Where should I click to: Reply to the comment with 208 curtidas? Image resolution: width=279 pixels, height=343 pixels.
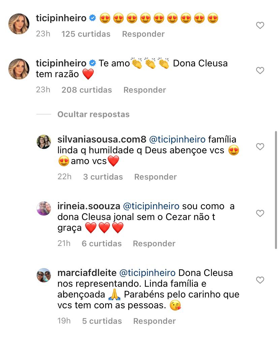145,90
